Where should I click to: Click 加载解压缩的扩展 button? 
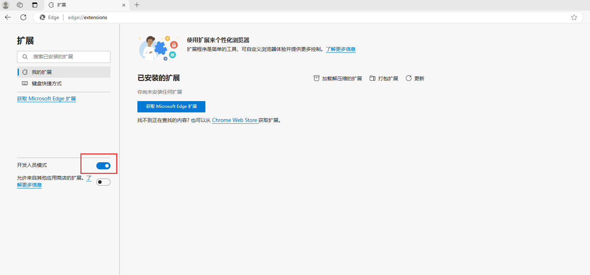point(338,78)
